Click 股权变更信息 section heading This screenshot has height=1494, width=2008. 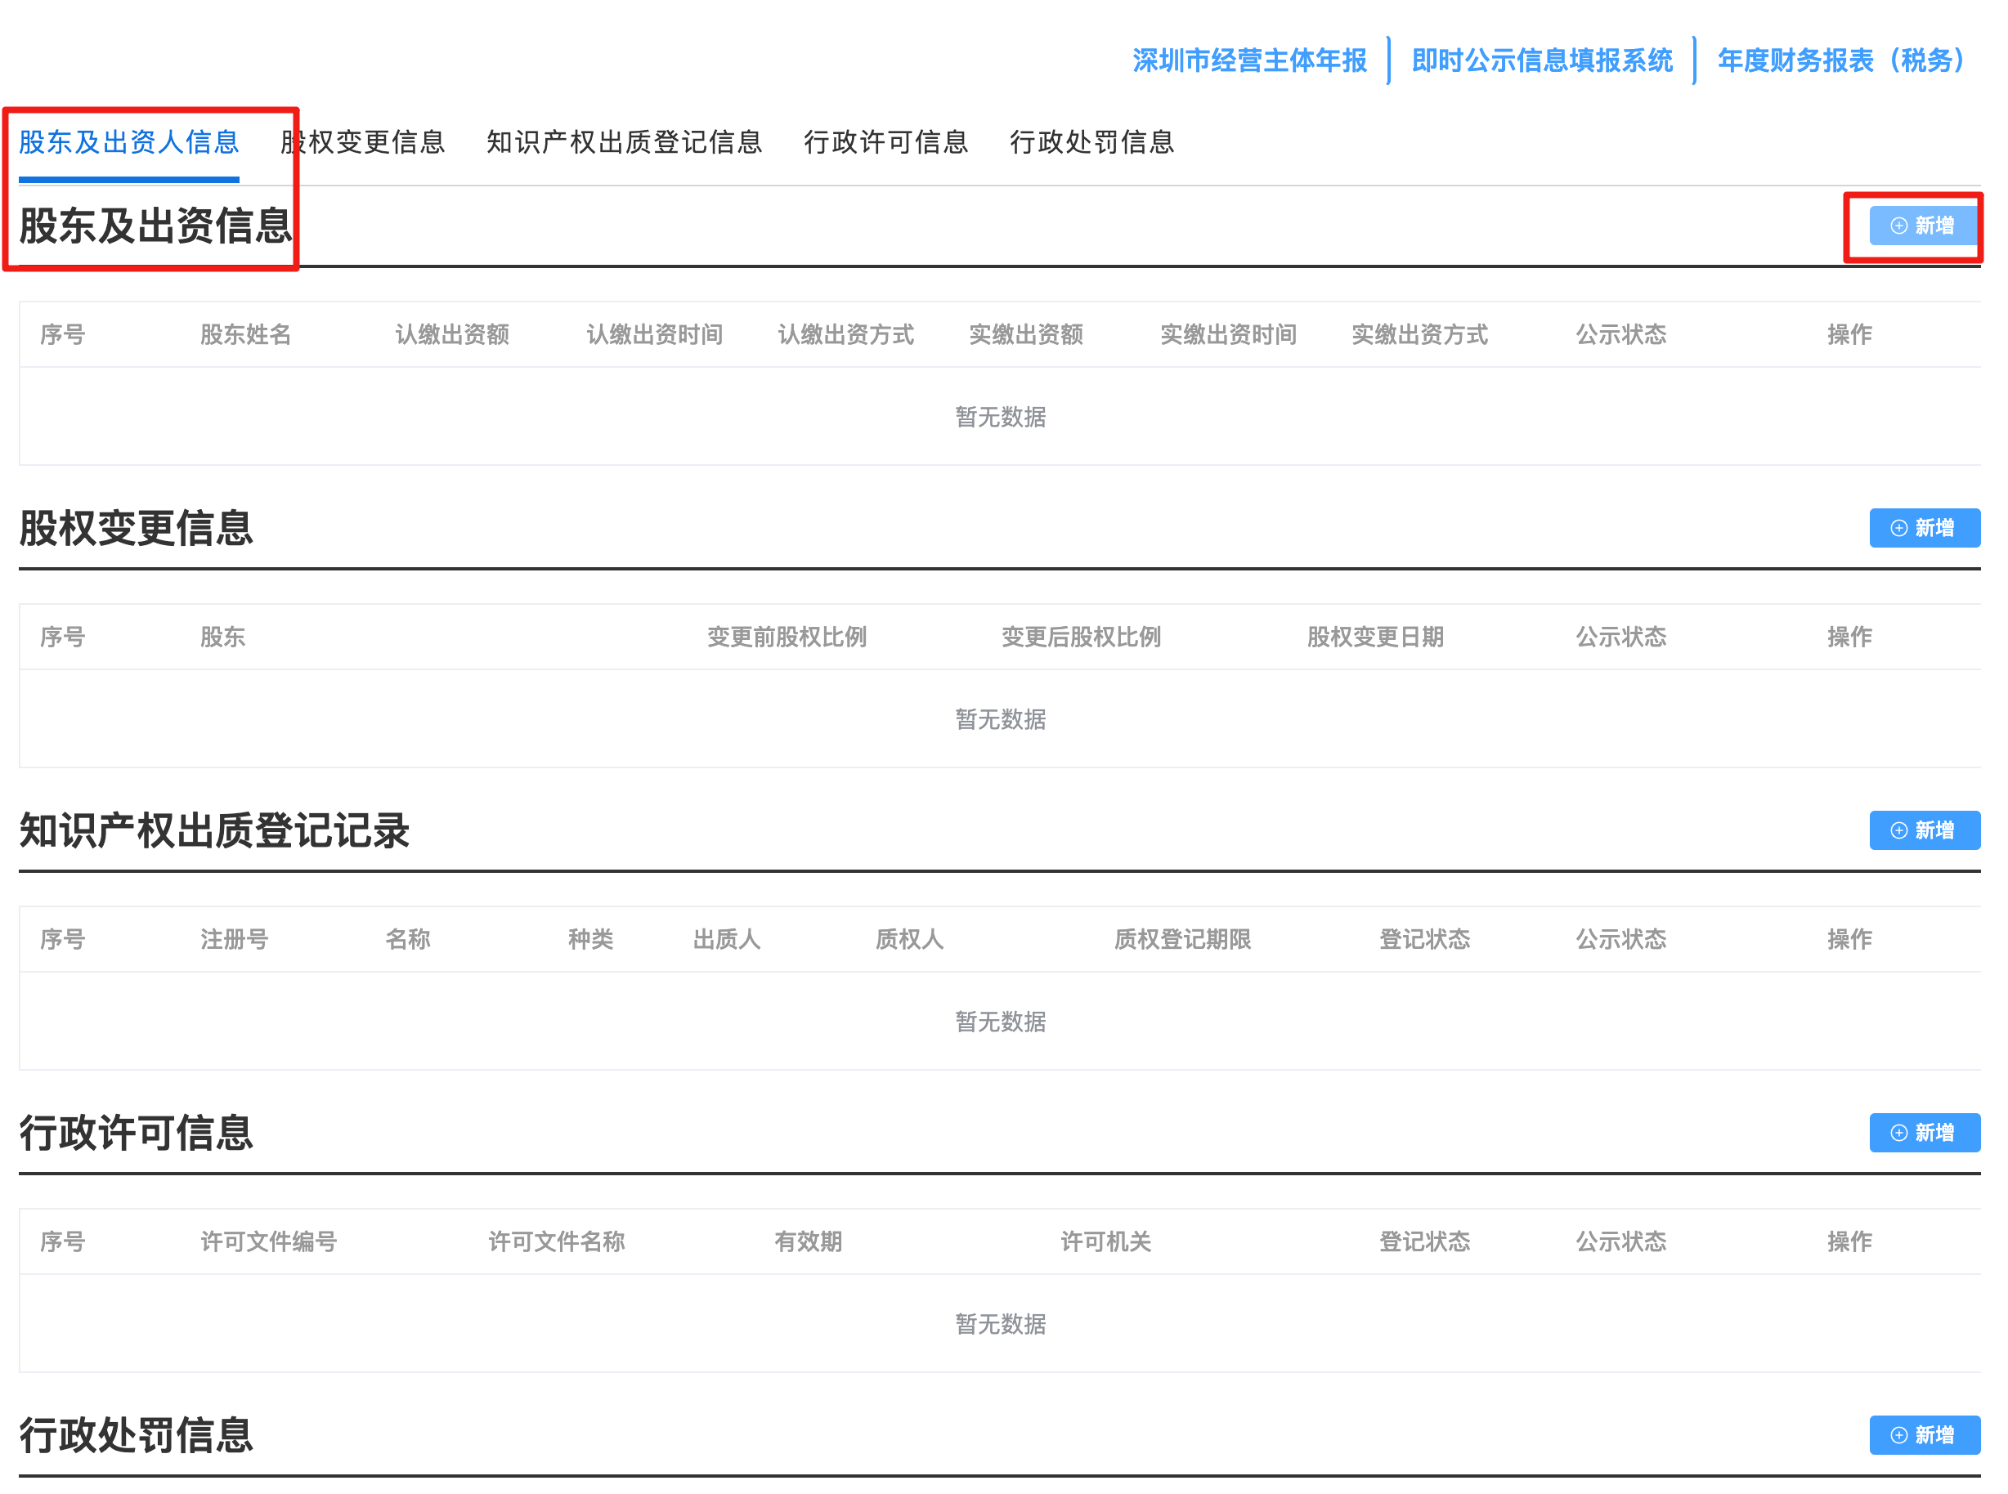(136, 528)
